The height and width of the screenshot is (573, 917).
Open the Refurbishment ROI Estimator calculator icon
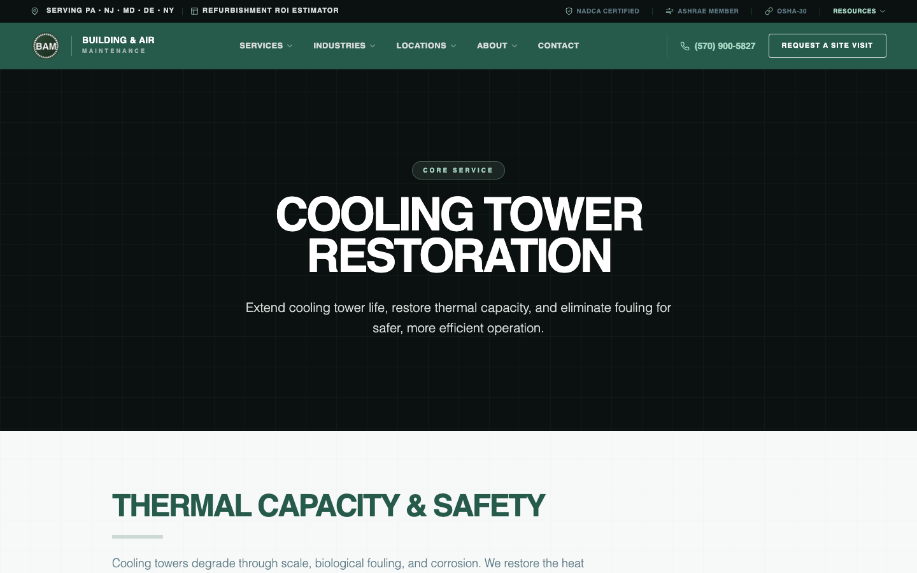(x=194, y=10)
